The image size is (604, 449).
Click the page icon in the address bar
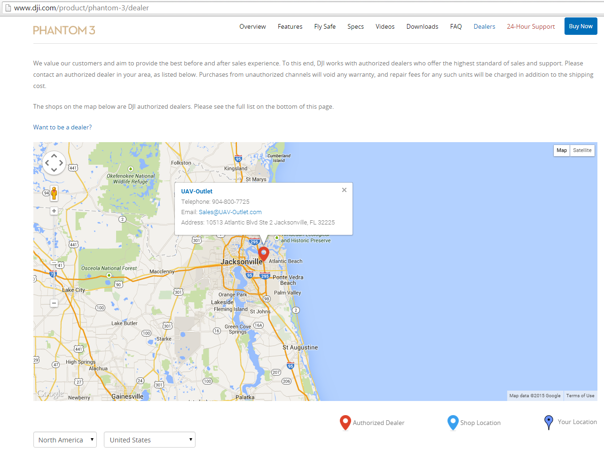8,8
